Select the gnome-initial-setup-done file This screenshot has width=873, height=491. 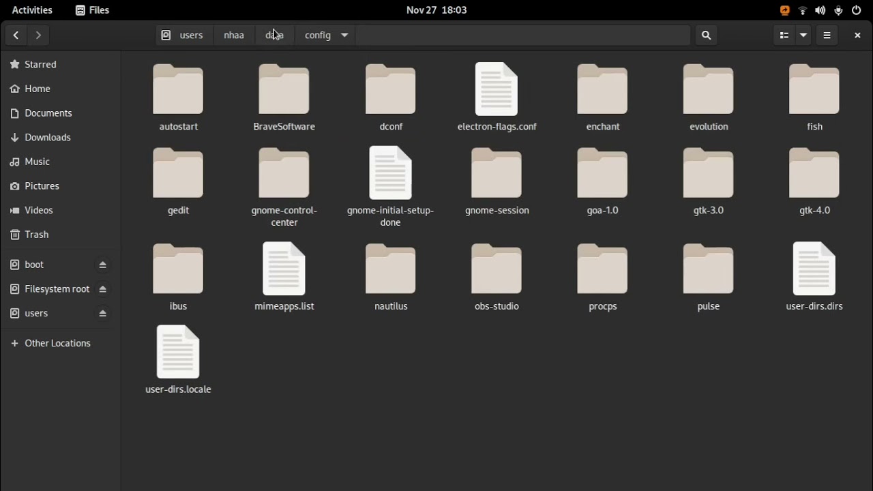(x=391, y=187)
